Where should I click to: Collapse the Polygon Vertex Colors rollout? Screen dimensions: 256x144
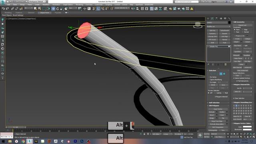click(x=242, y=123)
